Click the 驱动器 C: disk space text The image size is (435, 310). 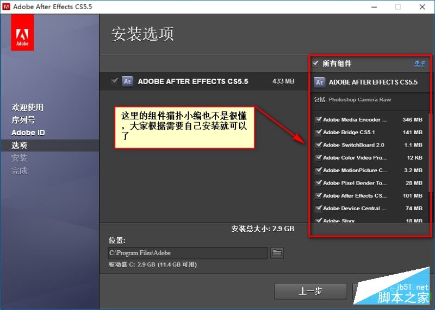point(153,264)
